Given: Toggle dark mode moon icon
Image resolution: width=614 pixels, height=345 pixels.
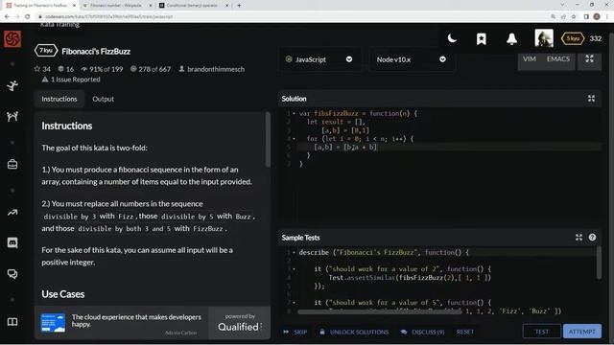Looking at the screenshot, I should [452, 38].
